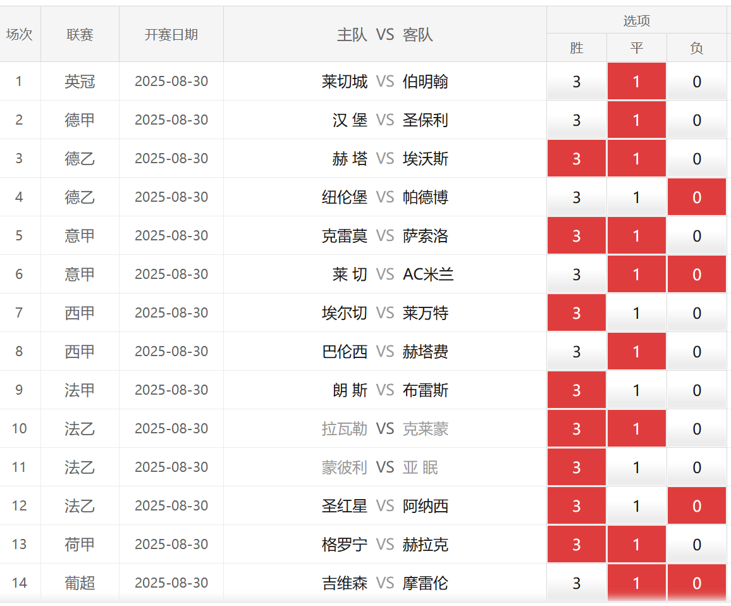Select loss option 0 for 格罗宁 vs 赫拉克

[x=697, y=545]
